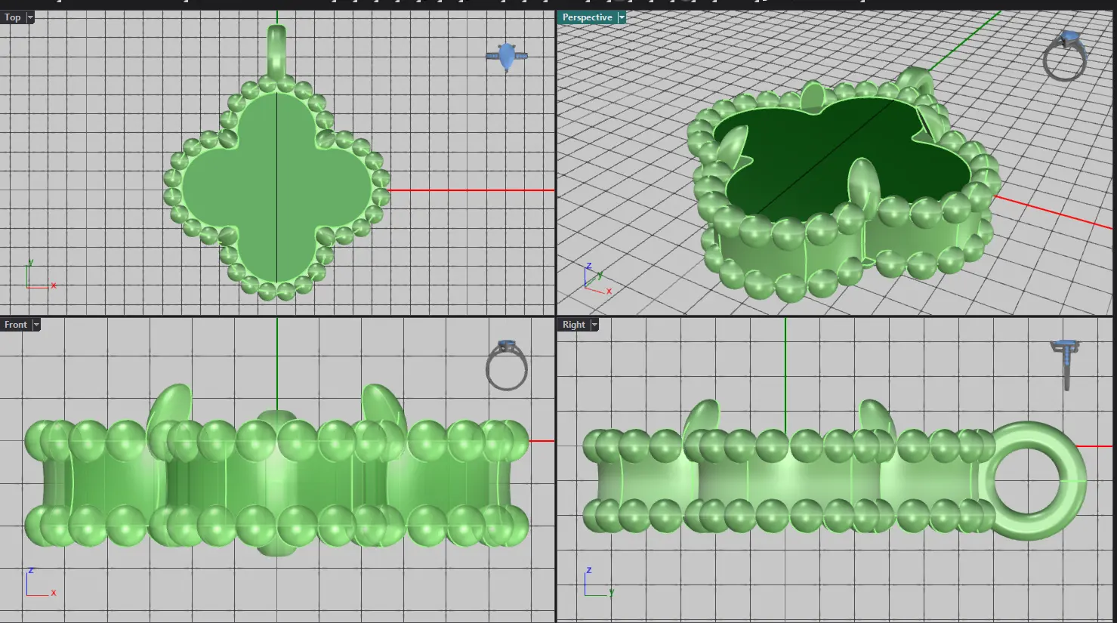The image size is (1117, 623).
Task: Click the ring side-view icon in Right viewport
Action: click(x=1066, y=363)
